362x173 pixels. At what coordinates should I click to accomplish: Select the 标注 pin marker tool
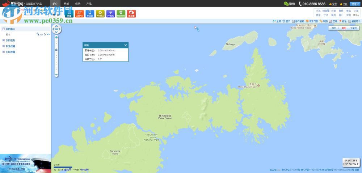coord(343,21)
